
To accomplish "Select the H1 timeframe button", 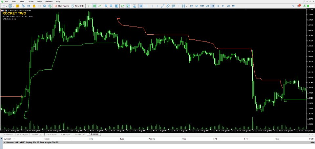I will pyautogui.click(x=213, y=6).
